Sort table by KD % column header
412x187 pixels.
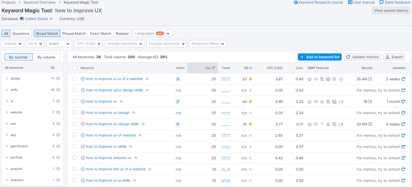pyautogui.click(x=248, y=68)
